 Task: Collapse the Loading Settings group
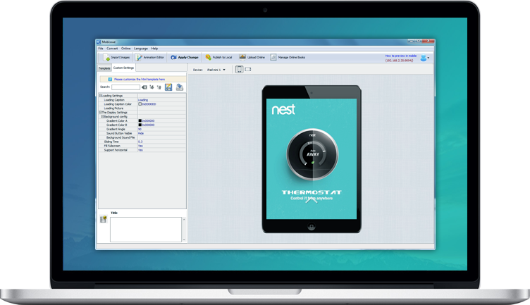(x=100, y=96)
